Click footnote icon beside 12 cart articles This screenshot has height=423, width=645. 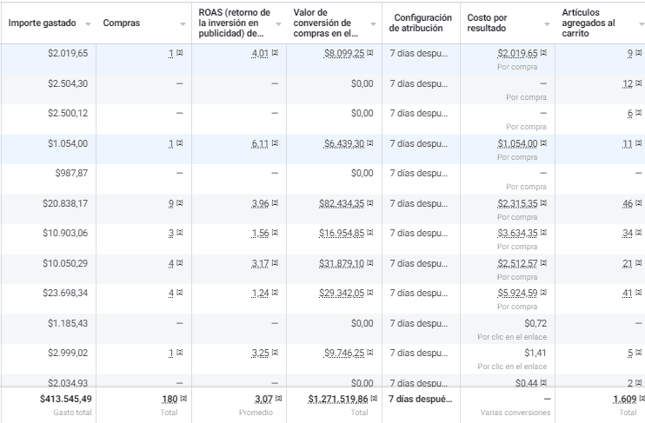pyautogui.click(x=638, y=83)
